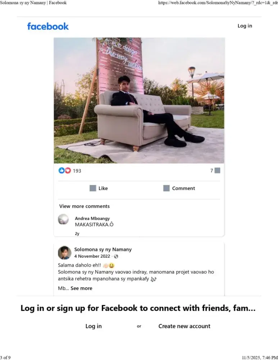The height and width of the screenshot is (360, 278).
Task: Open the 193 reactions list
Action: 77,171
